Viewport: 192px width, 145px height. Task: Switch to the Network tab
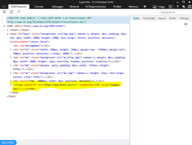(74, 7)
